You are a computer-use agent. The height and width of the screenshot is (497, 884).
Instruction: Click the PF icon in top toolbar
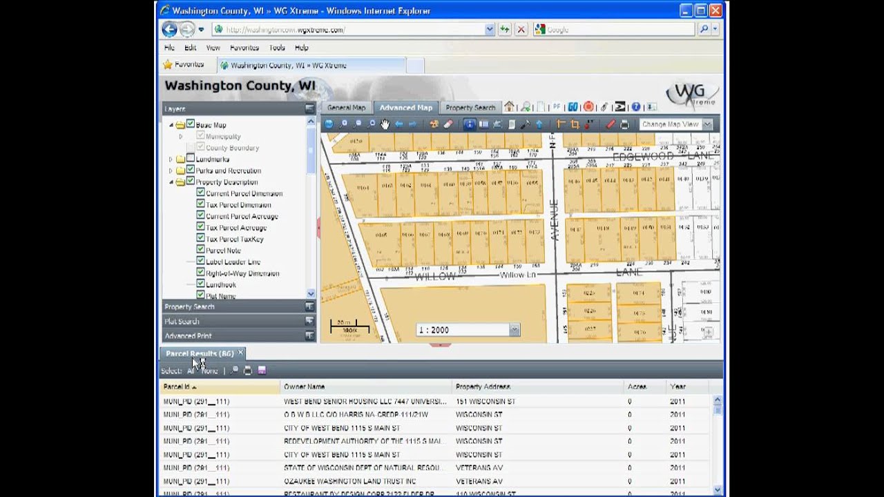click(x=557, y=107)
